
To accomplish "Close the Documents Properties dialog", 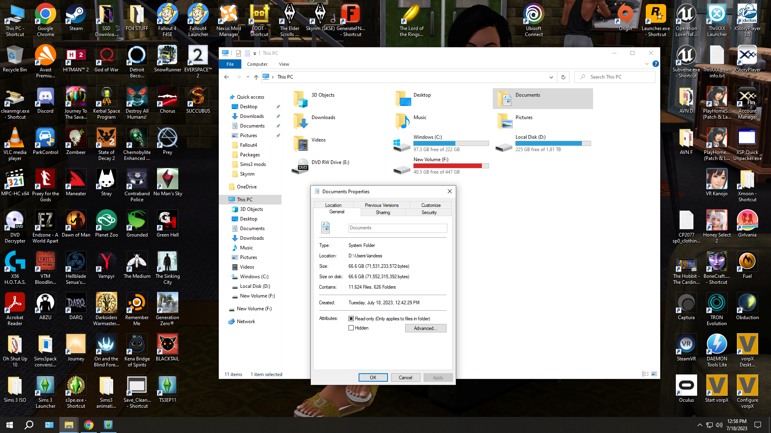I will click(x=450, y=191).
